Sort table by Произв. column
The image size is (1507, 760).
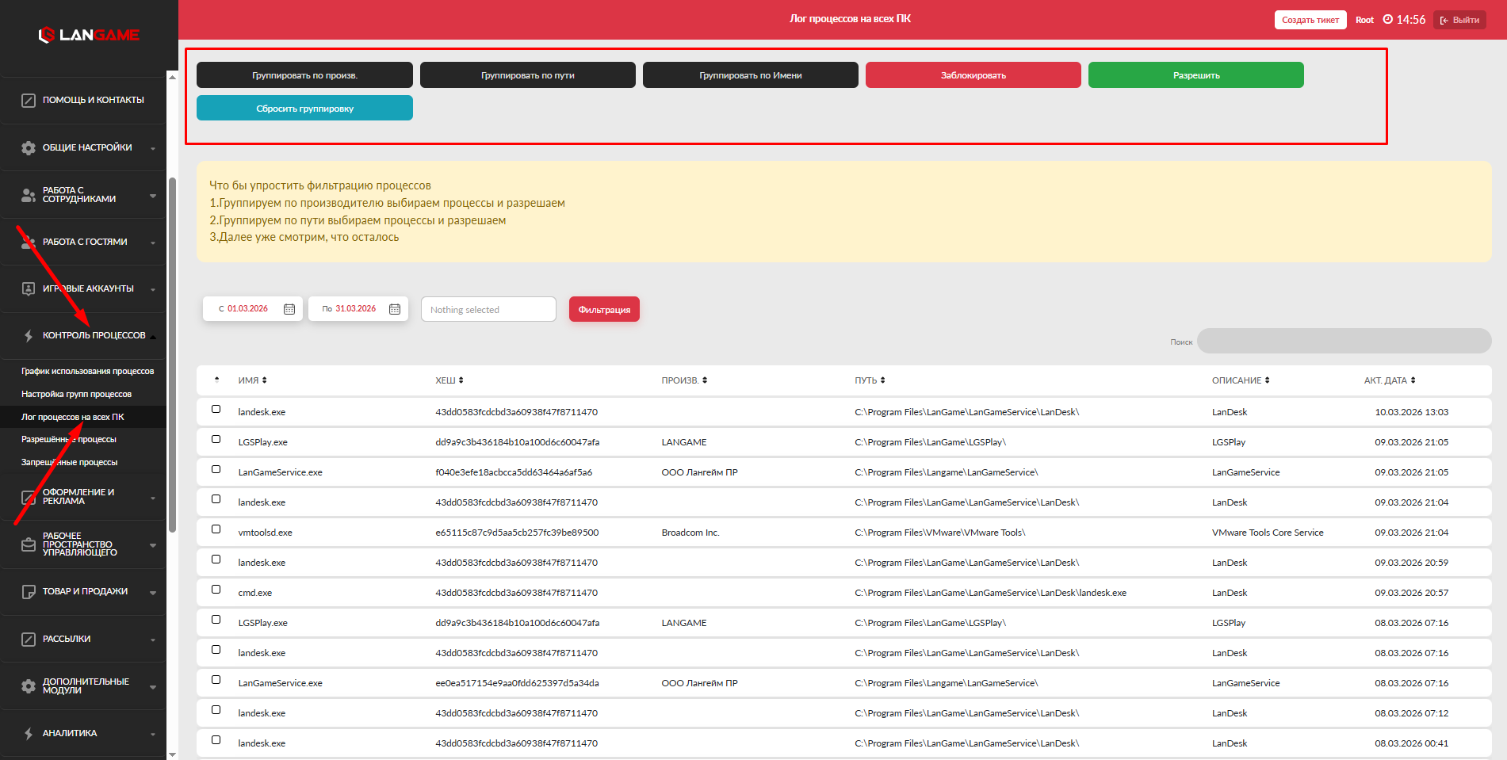[684, 380]
